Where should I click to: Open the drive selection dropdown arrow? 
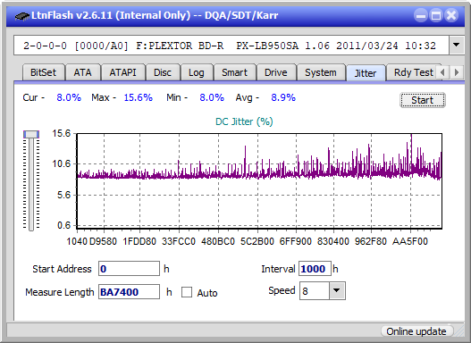click(x=457, y=46)
